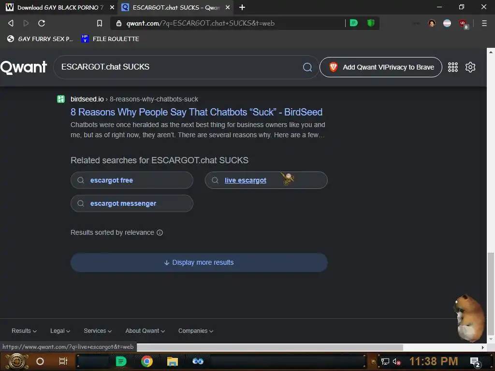Image resolution: width=495 pixels, height=371 pixels.
Task: Reload the current Qwant page
Action: point(42,23)
